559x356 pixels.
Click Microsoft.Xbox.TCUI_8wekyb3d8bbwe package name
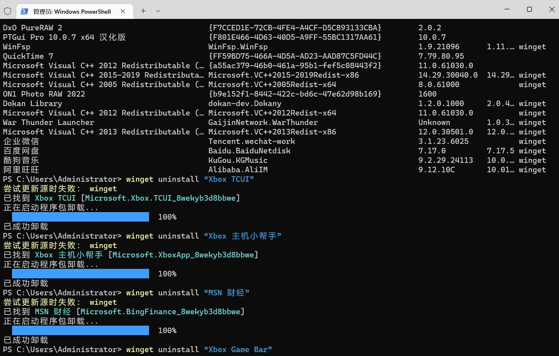click(x=160, y=198)
